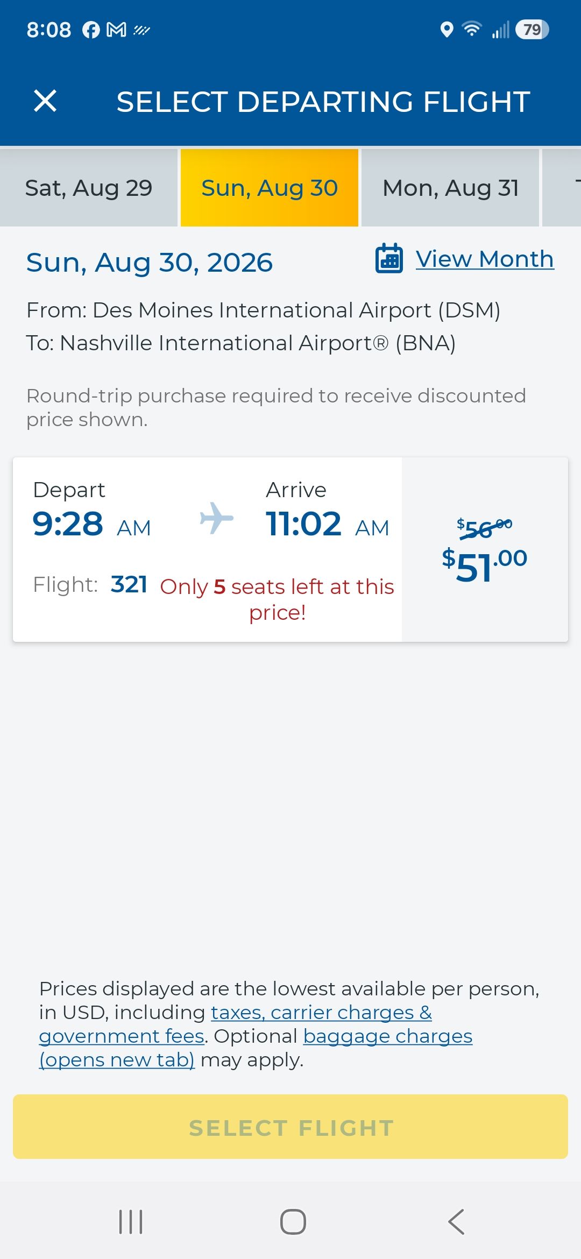Image resolution: width=581 pixels, height=1259 pixels.
Task: Switch to the Mon, Aug 31 date tab
Action: (450, 188)
